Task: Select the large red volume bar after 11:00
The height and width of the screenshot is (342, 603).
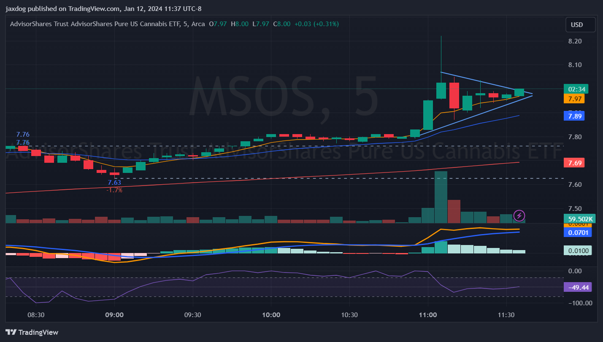Action: [x=454, y=211]
